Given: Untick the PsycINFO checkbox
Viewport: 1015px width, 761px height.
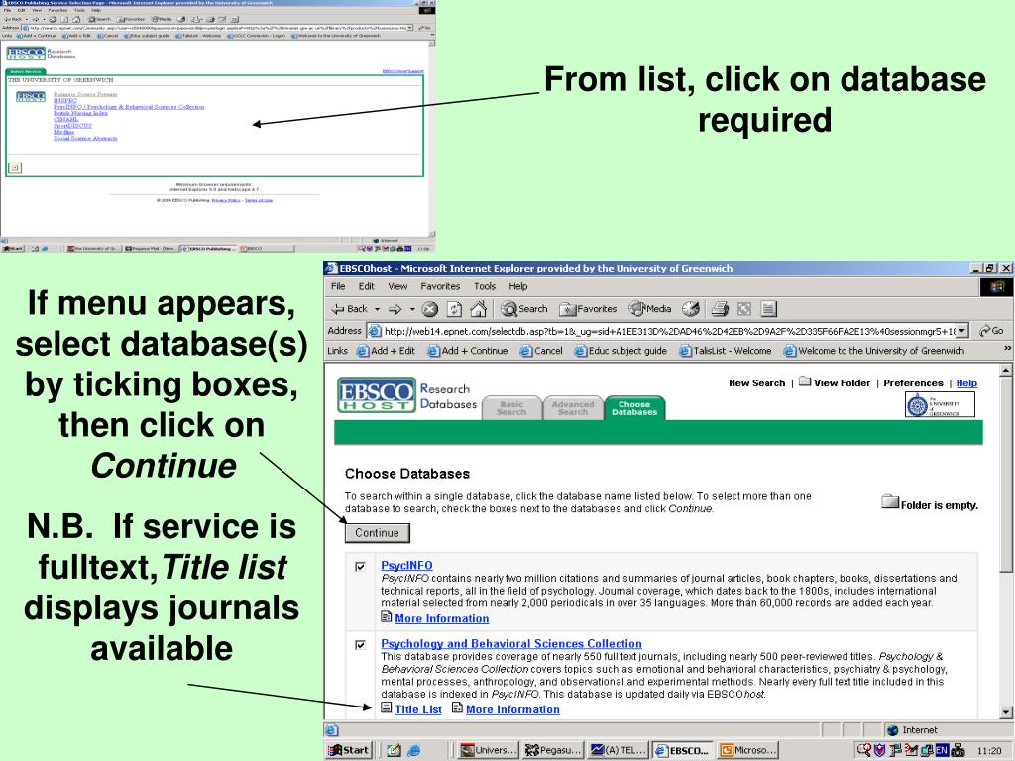Looking at the screenshot, I should (361, 566).
